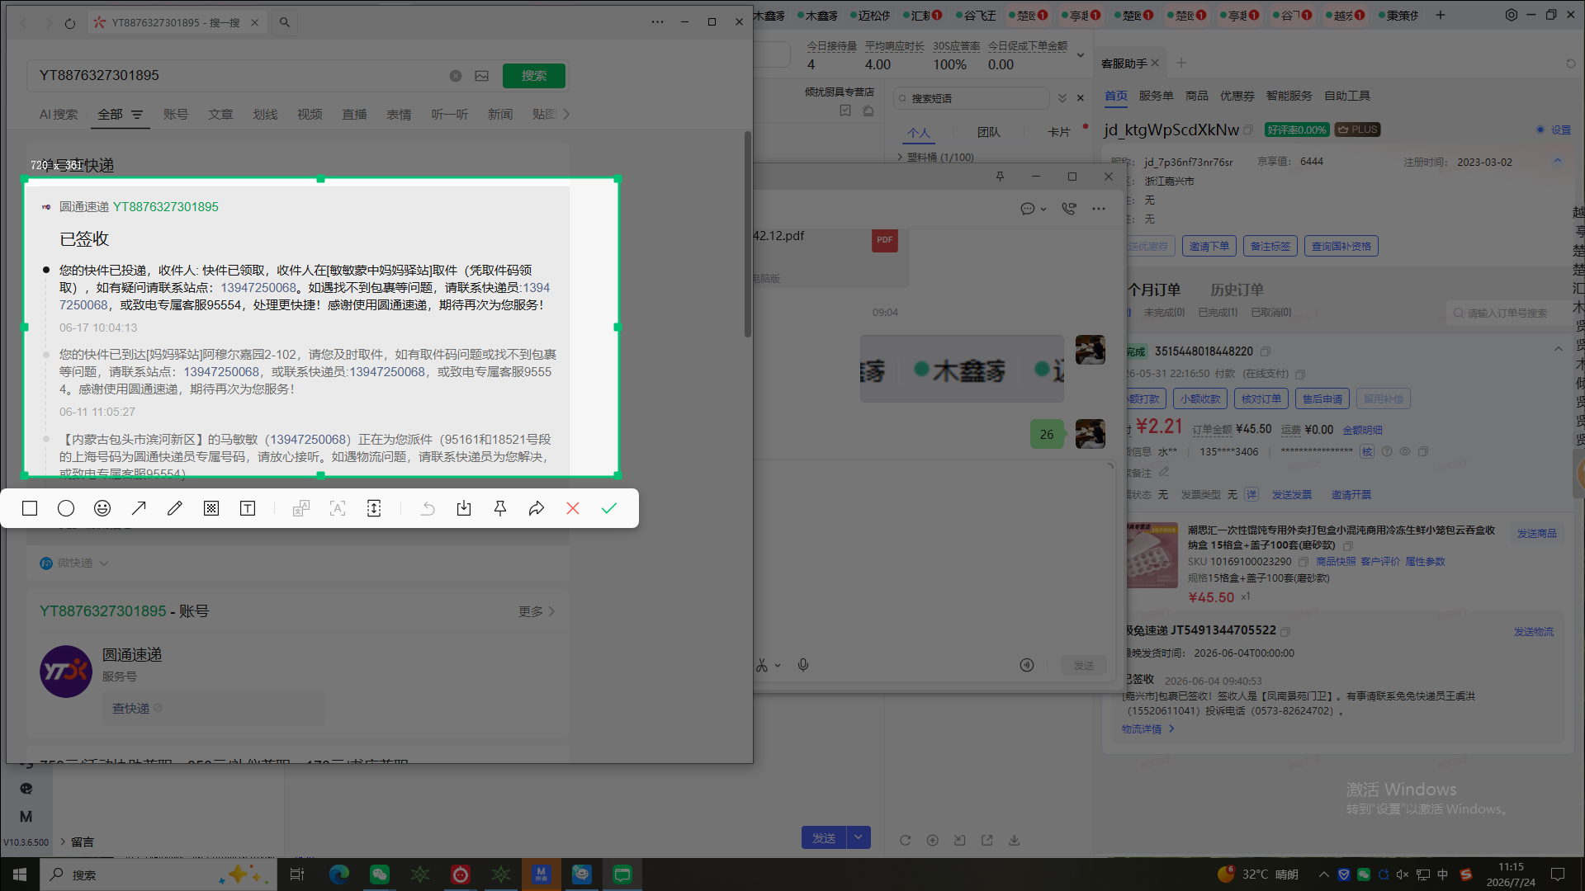Screen dimensions: 1585x891
Task: Select the text annotation tool
Action: point(248,508)
